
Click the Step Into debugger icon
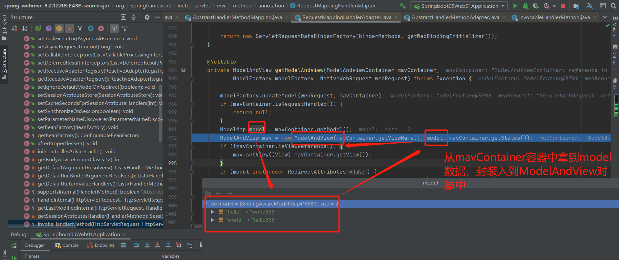click(147, 245)
